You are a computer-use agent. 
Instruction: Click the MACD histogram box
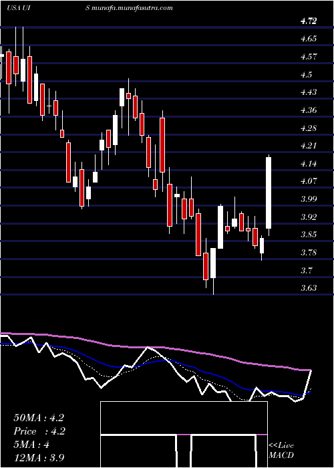click(184, 435)
